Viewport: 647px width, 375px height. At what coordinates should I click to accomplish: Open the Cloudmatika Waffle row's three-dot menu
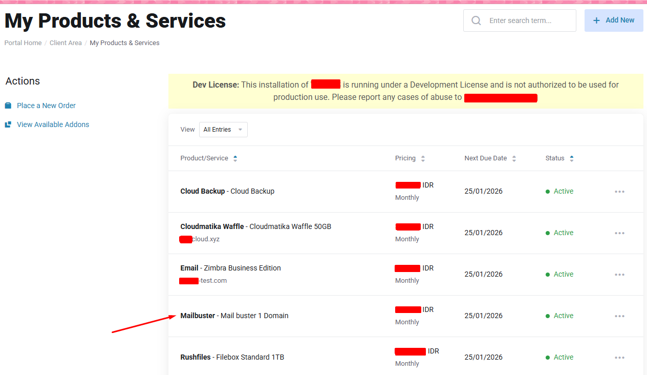tap(620, 233)
